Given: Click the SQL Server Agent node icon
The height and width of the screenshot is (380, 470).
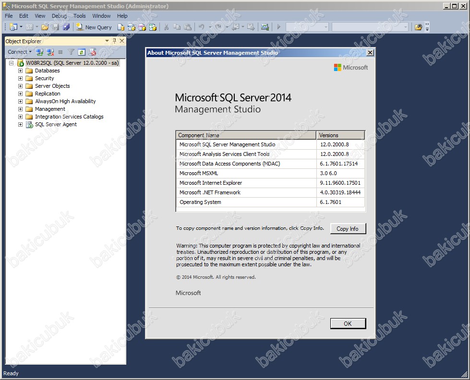Looking at the screenshot, I should 29,124.
